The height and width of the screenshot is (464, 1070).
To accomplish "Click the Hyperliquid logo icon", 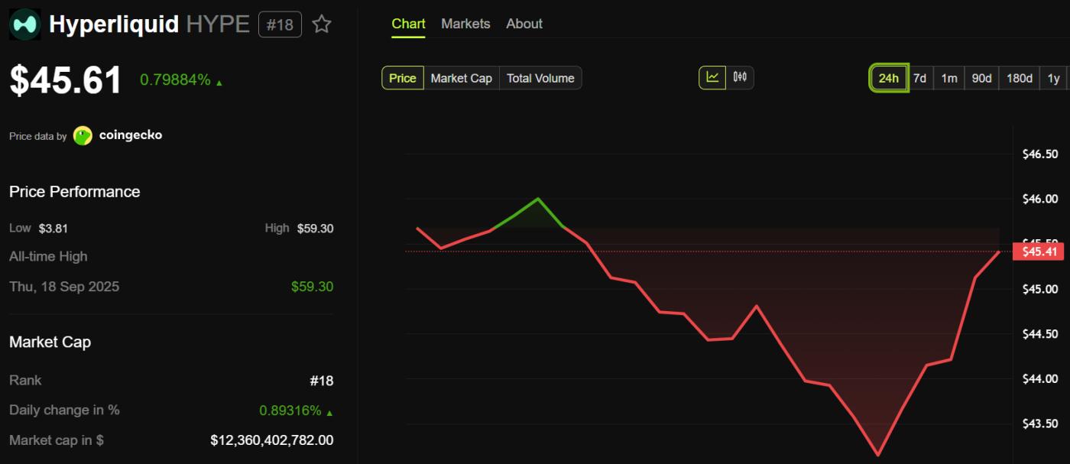I will point(24,24).
